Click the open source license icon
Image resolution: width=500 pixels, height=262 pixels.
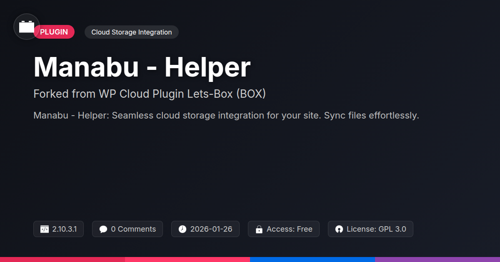[339, 229]
